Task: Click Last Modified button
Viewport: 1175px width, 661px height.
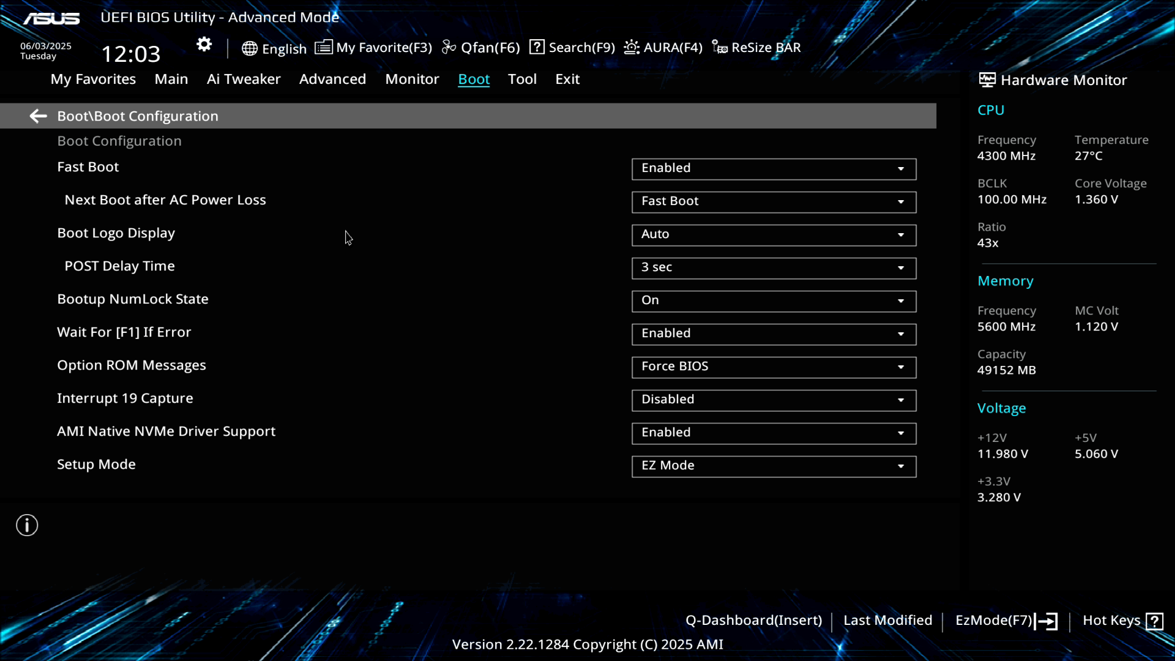Action: point(887,621)
